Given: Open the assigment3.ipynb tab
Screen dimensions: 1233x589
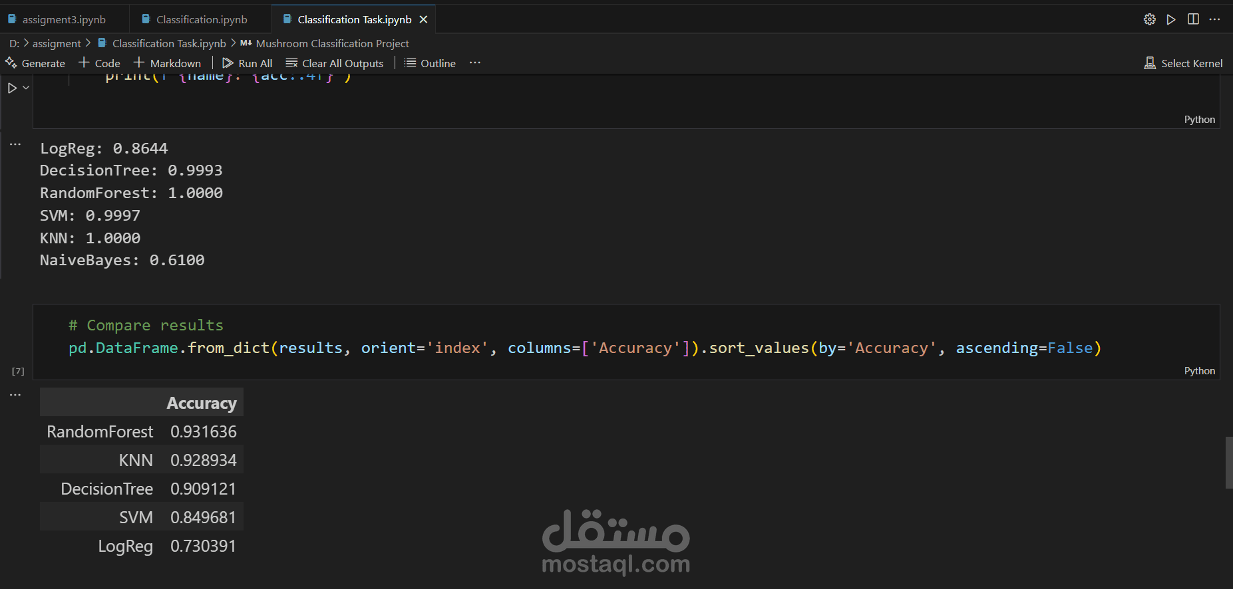Looking at the screenshot, I should click(64, 19).
